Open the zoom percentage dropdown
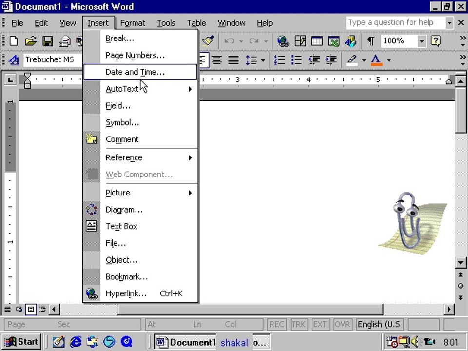The height and width of the screenshot is (351, 468). [421, 41]
